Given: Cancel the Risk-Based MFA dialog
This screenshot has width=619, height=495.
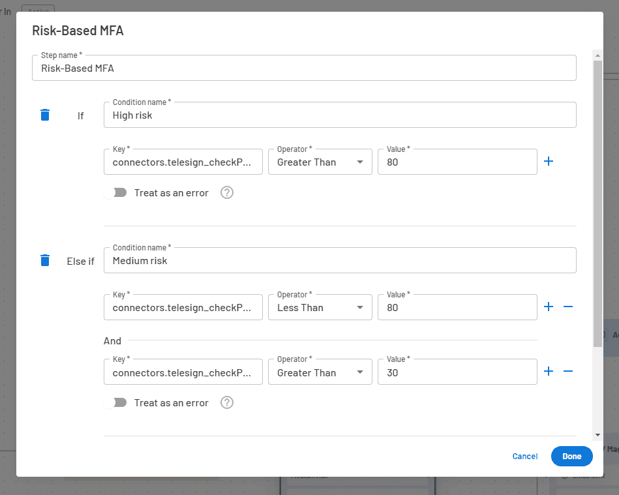Looking at the screenshot, I should tap(524, 456).
